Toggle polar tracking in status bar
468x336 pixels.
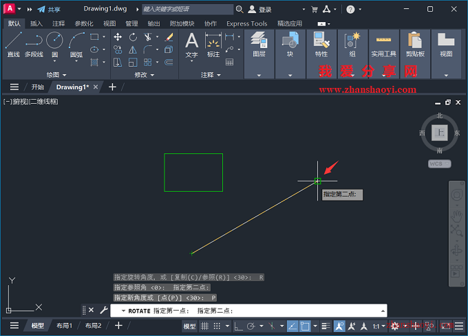251,326
